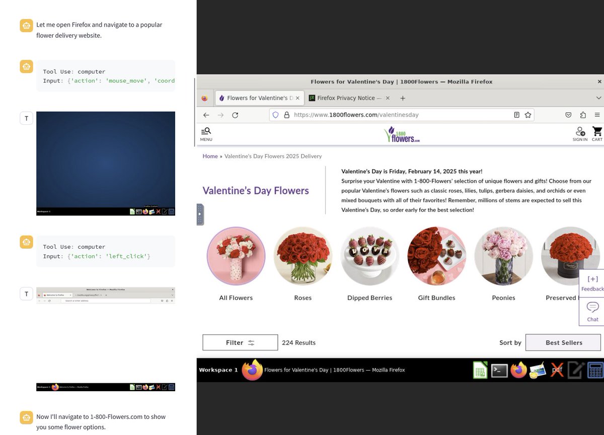Screen dimensions: 604x435
Task: Toggle reader view icon in address bar
Action: (x=516, y=115)
